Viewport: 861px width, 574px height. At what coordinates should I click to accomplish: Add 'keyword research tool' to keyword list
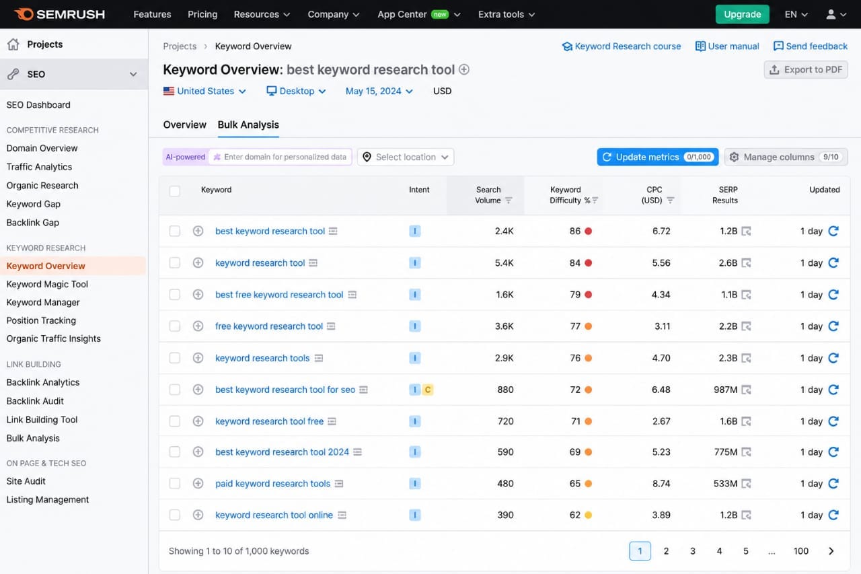tap(198, 263)
